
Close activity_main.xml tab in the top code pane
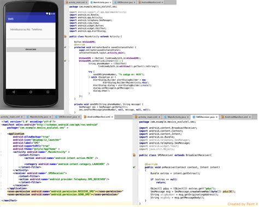coord(86,3)
